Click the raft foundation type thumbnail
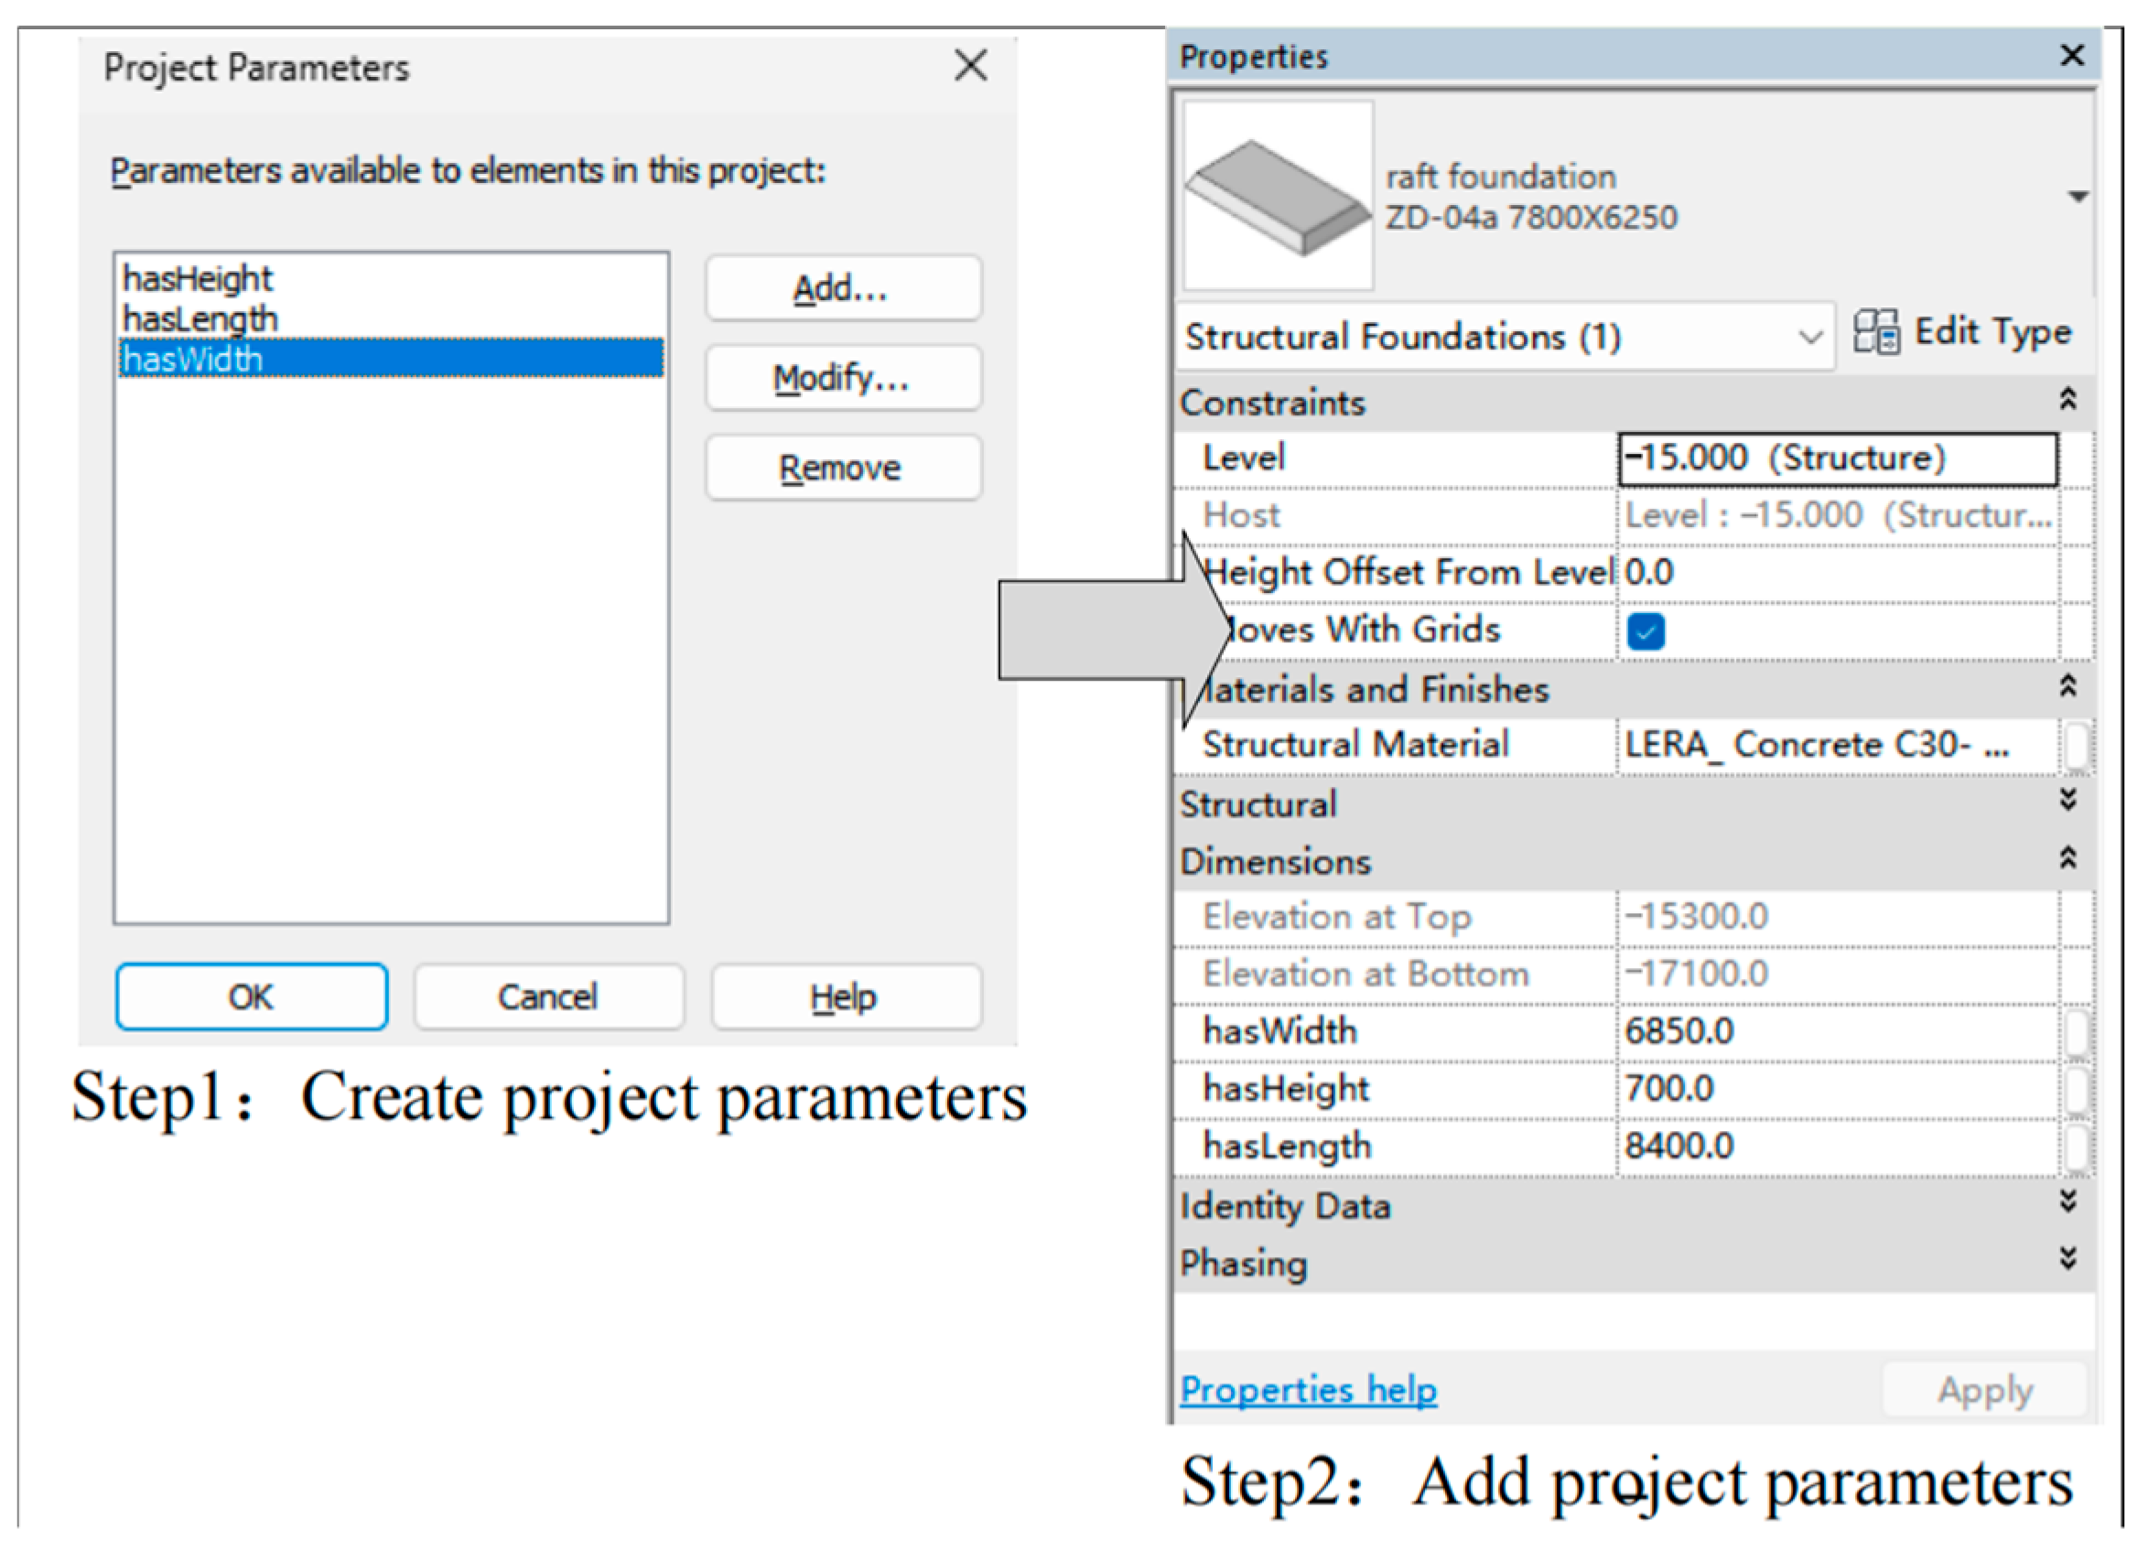The image size is (2137, 1551). coord(1278,196)
